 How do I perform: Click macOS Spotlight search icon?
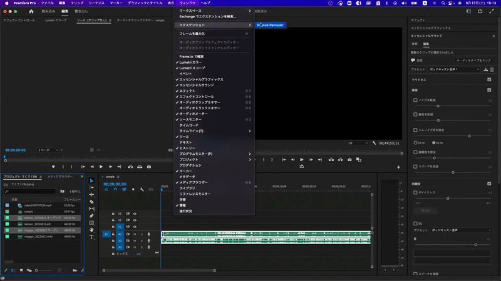443,3
